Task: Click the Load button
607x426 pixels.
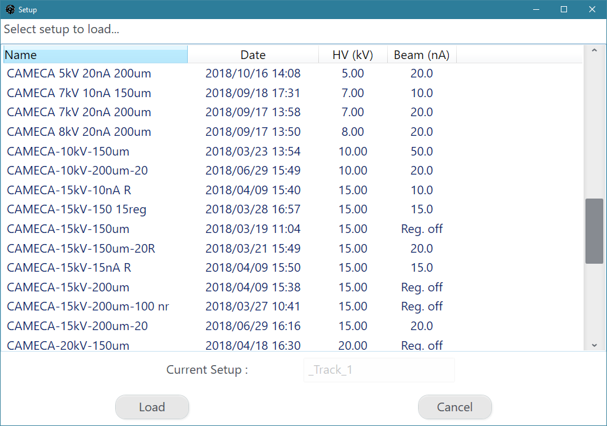Action: (152, 407)
